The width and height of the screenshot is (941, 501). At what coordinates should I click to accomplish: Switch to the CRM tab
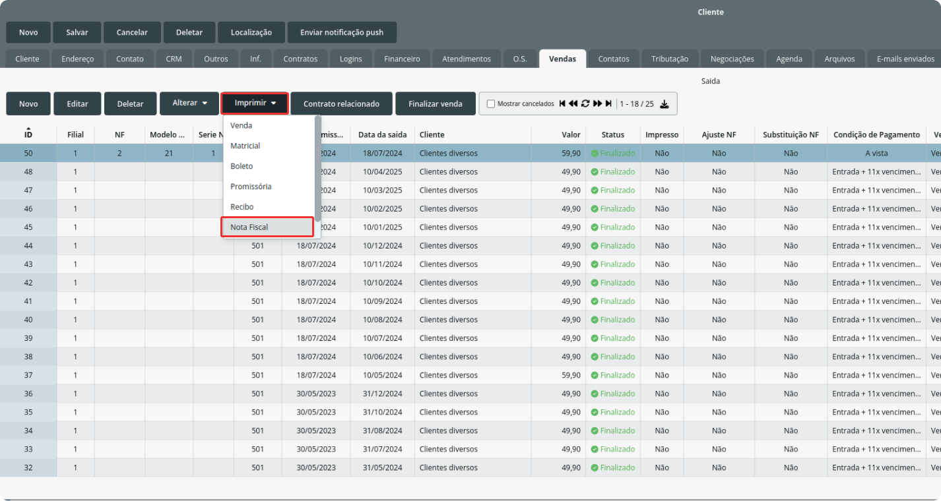click(174, 59)
